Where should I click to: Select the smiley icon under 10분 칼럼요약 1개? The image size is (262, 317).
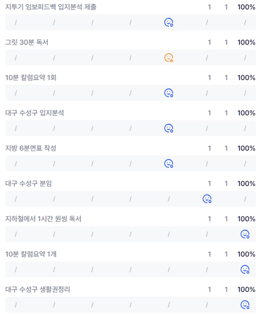(x=245, y=269)
